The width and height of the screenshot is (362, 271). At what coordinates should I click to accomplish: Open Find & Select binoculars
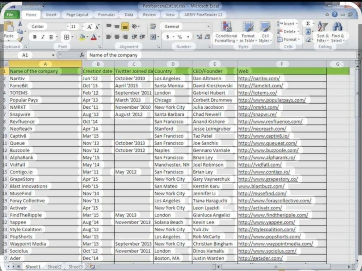337,32
